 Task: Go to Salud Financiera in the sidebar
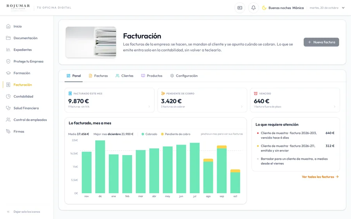pos(27,108)
